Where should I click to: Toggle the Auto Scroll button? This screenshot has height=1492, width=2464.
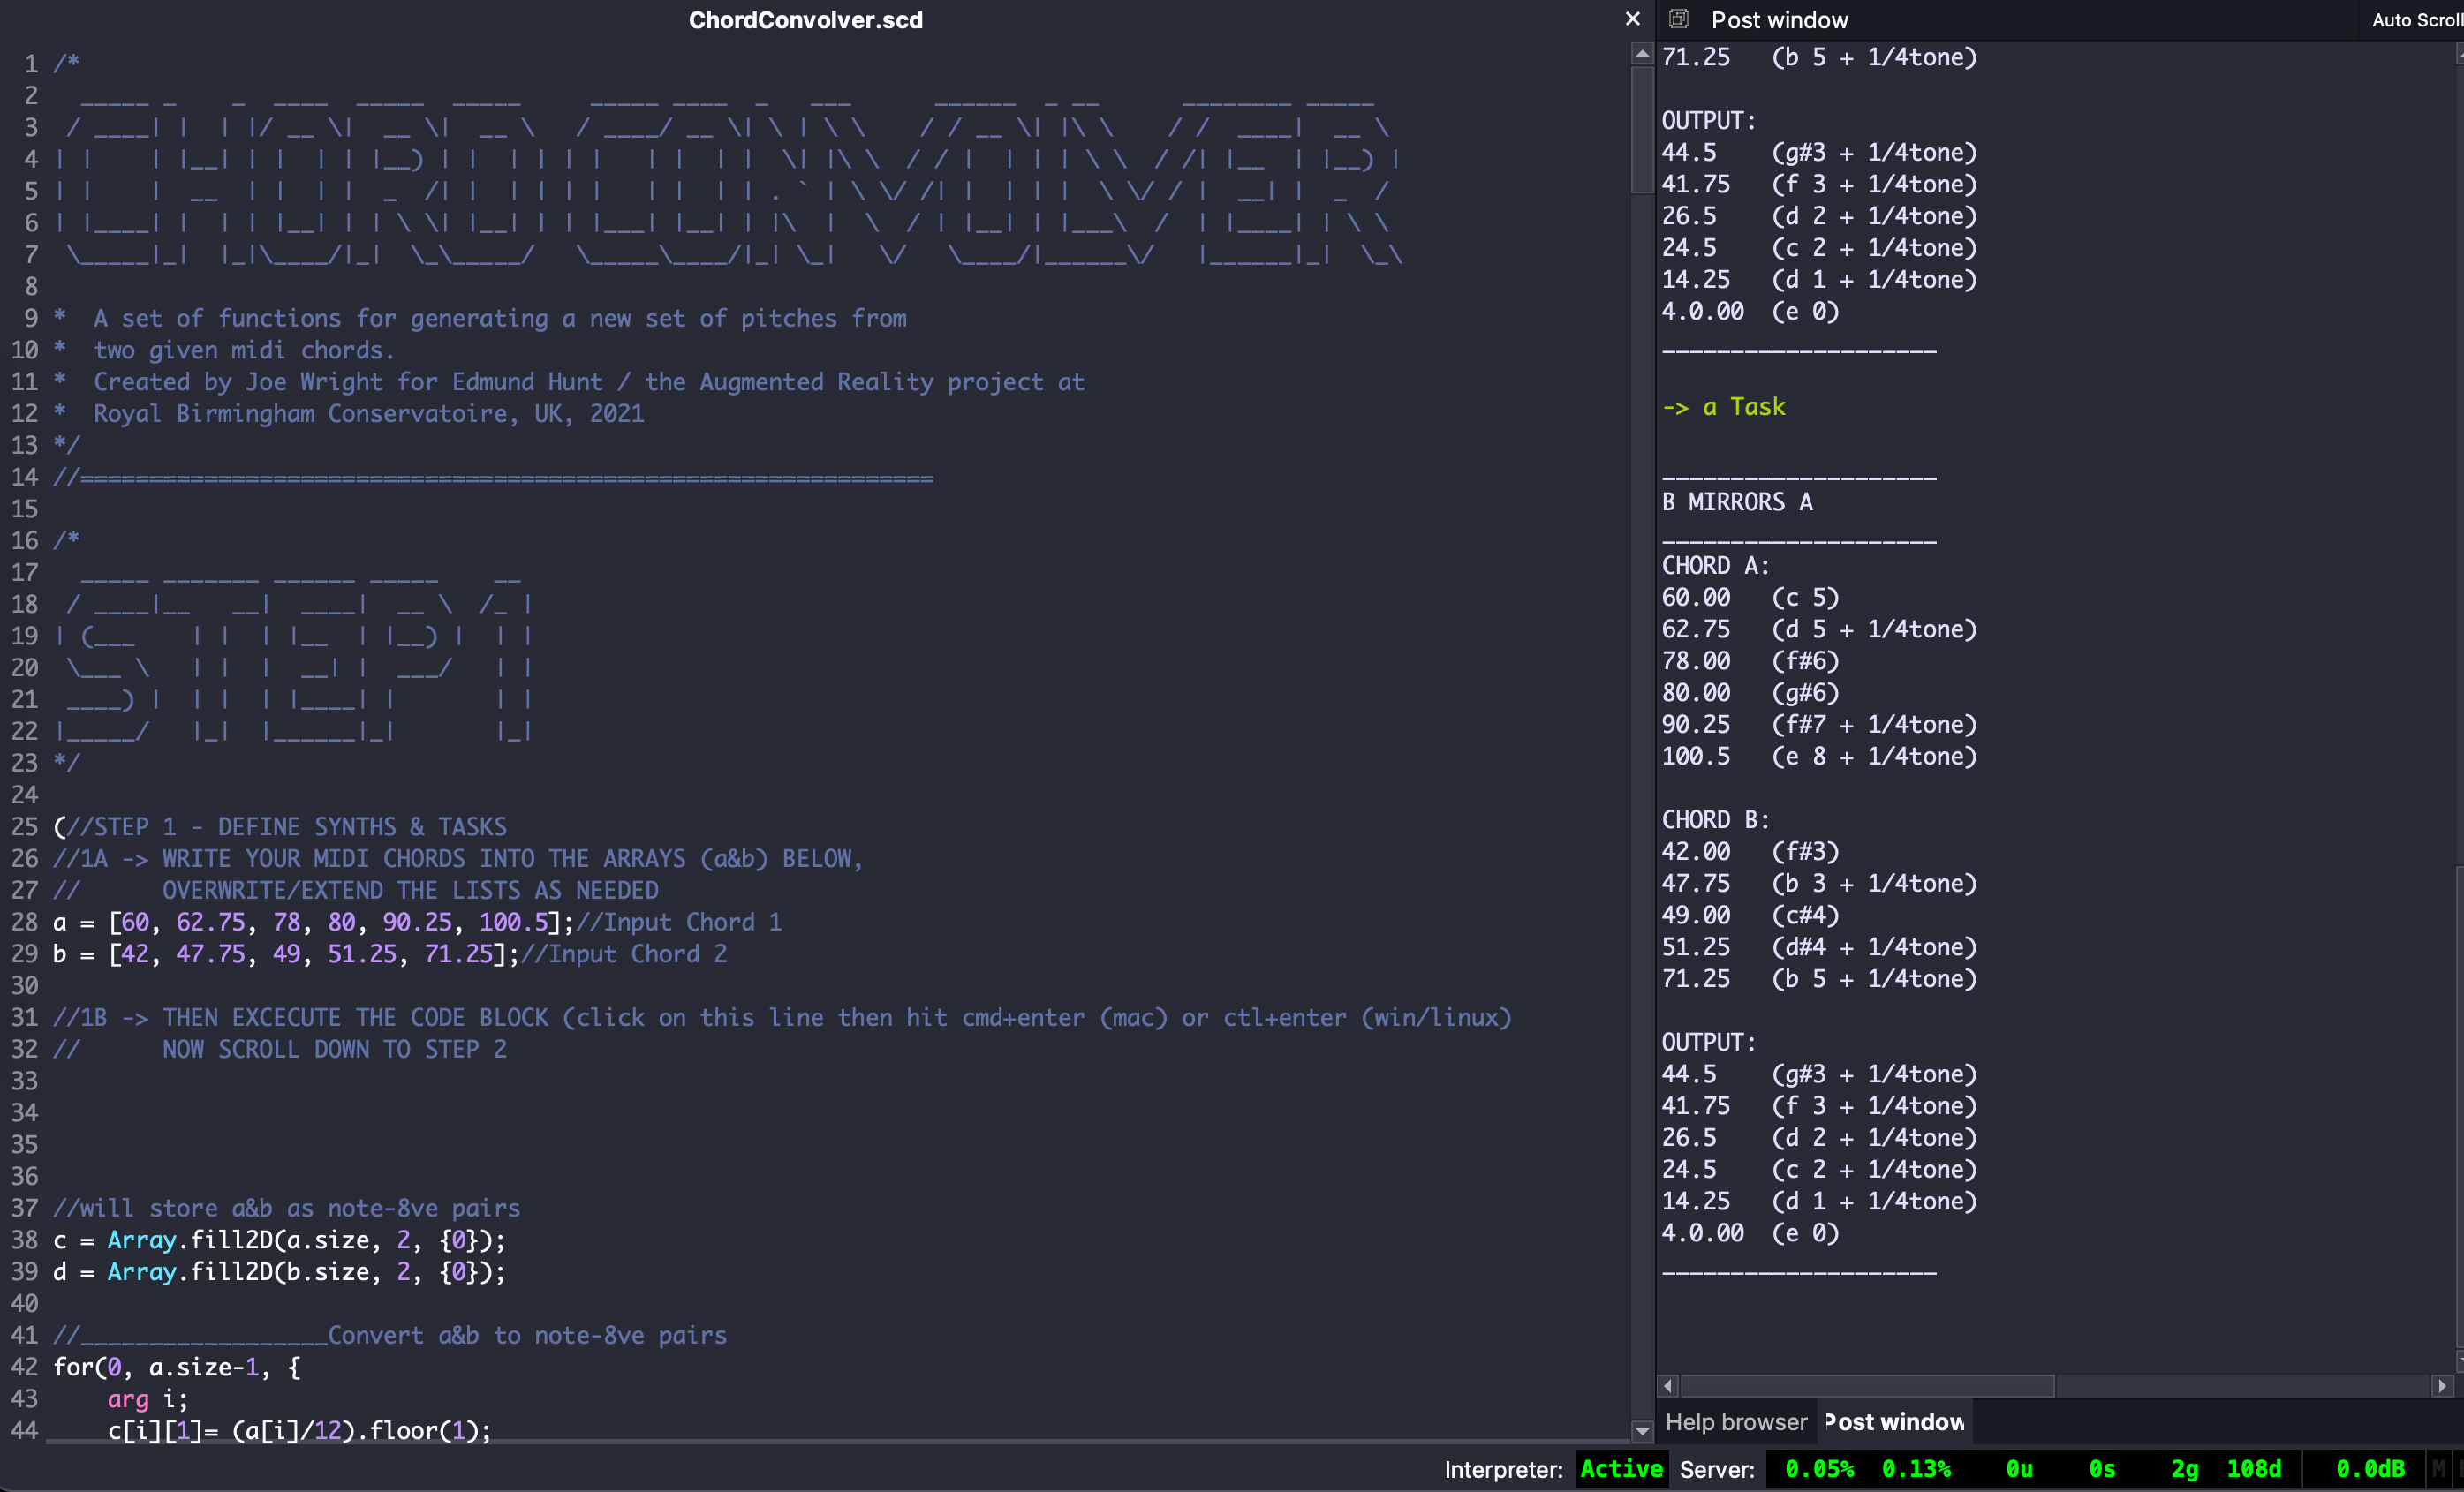click(2417, 20)
